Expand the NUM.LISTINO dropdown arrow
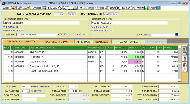Screen dimensions: 190x104 (x=28, y=91)
